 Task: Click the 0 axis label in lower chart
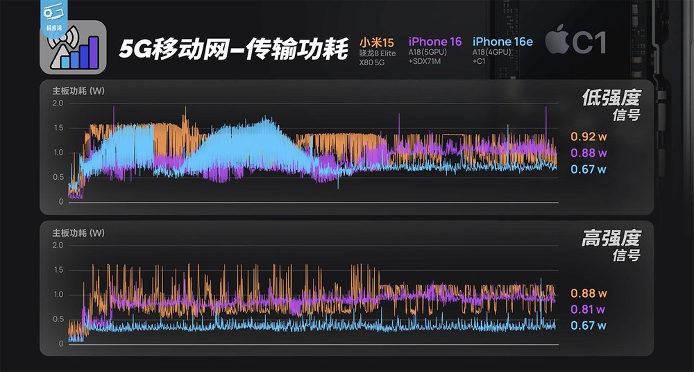(61, 344)
